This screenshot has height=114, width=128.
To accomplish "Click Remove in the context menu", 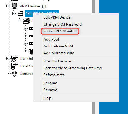I will click(x=50, y=90).
